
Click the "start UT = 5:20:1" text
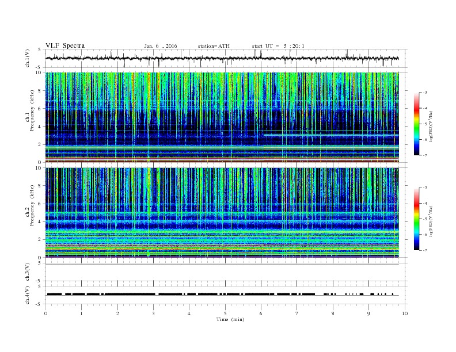coord(278,46)
